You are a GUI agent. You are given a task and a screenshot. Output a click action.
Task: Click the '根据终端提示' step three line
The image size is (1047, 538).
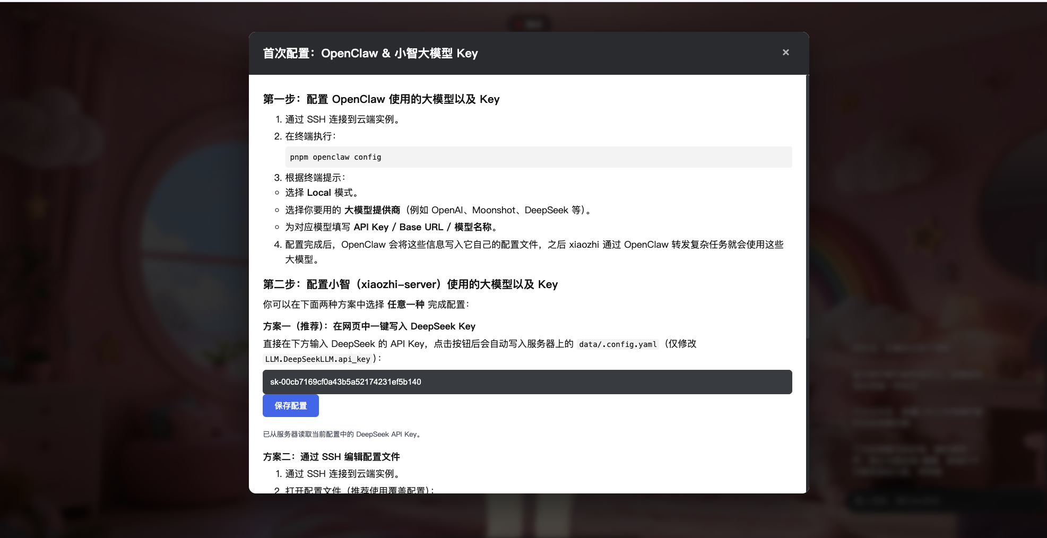click(315, 178)
